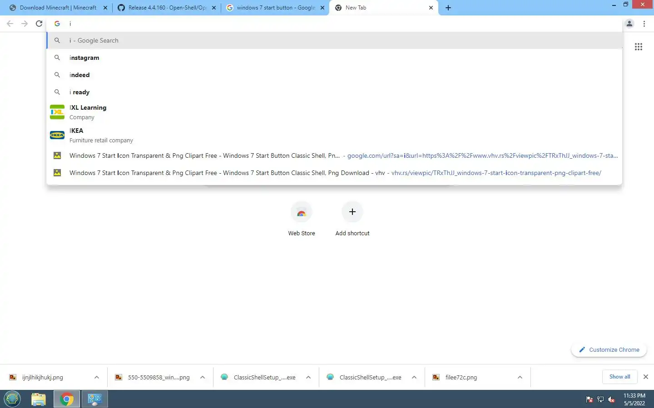Click the search icon beside 'indeed'

click(57, 75)
